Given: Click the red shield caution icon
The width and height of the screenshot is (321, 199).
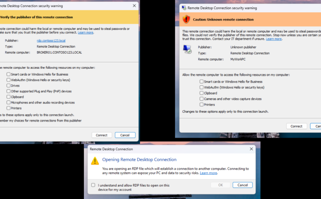Looking at the screenshot, I should pyautogui.click(x=186, y=19).
